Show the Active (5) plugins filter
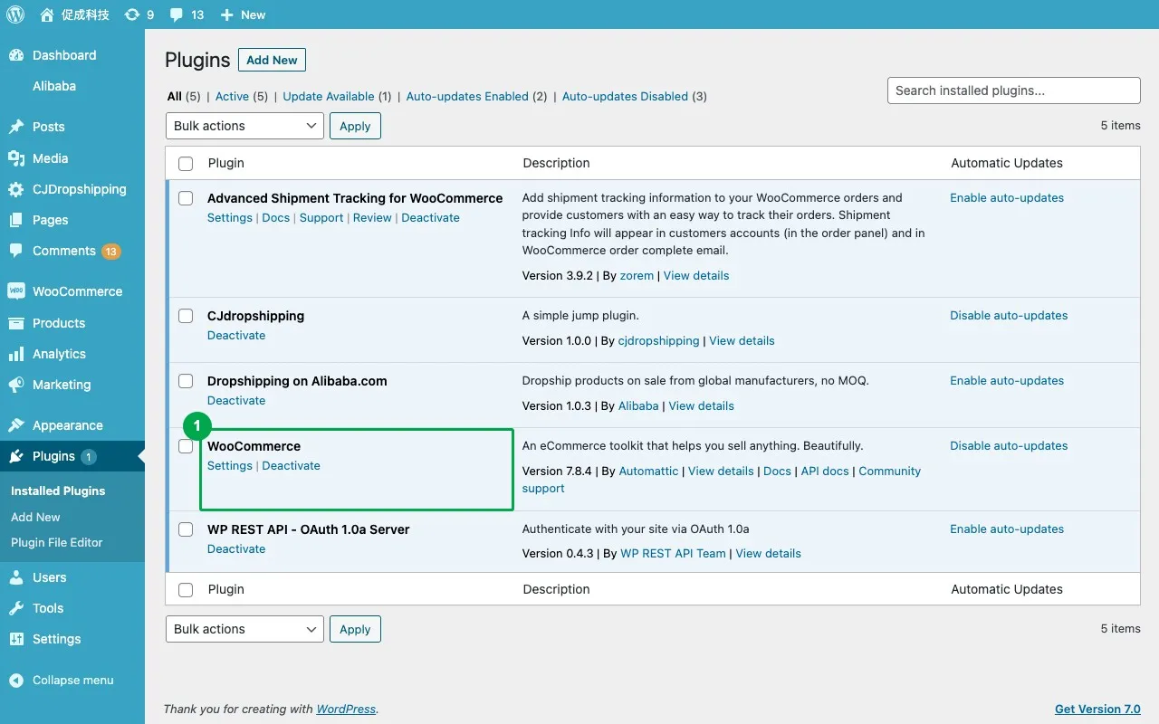The width and height of the screenshot is (1159, 724). [x=242, y=96]
